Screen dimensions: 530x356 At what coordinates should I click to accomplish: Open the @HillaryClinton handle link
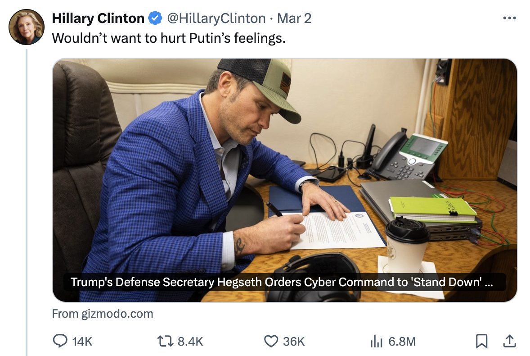[x=216, y=18]
